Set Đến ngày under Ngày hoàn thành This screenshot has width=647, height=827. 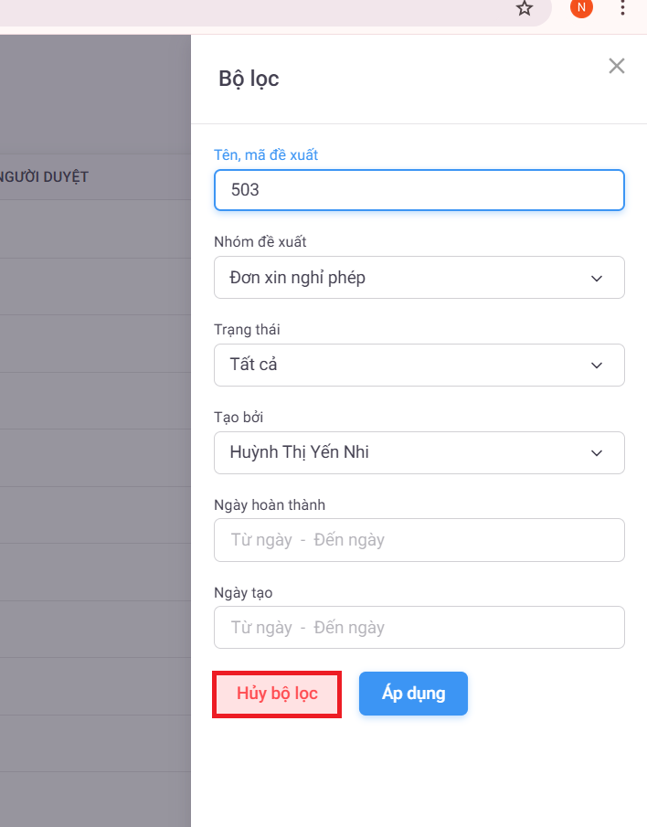[x=349, y=540]
